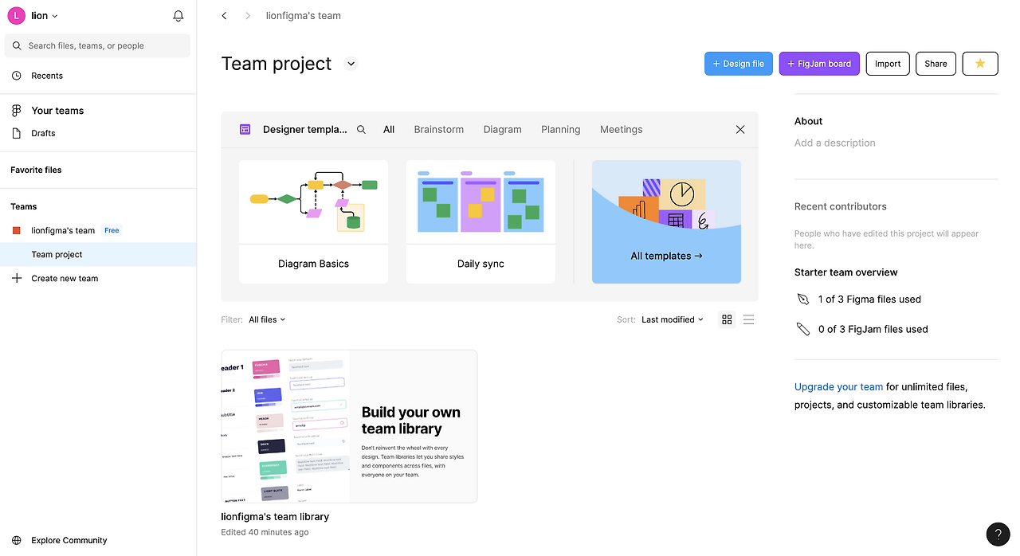
Task: Expand the Team project title dropdown
Action: pos(351,64)
